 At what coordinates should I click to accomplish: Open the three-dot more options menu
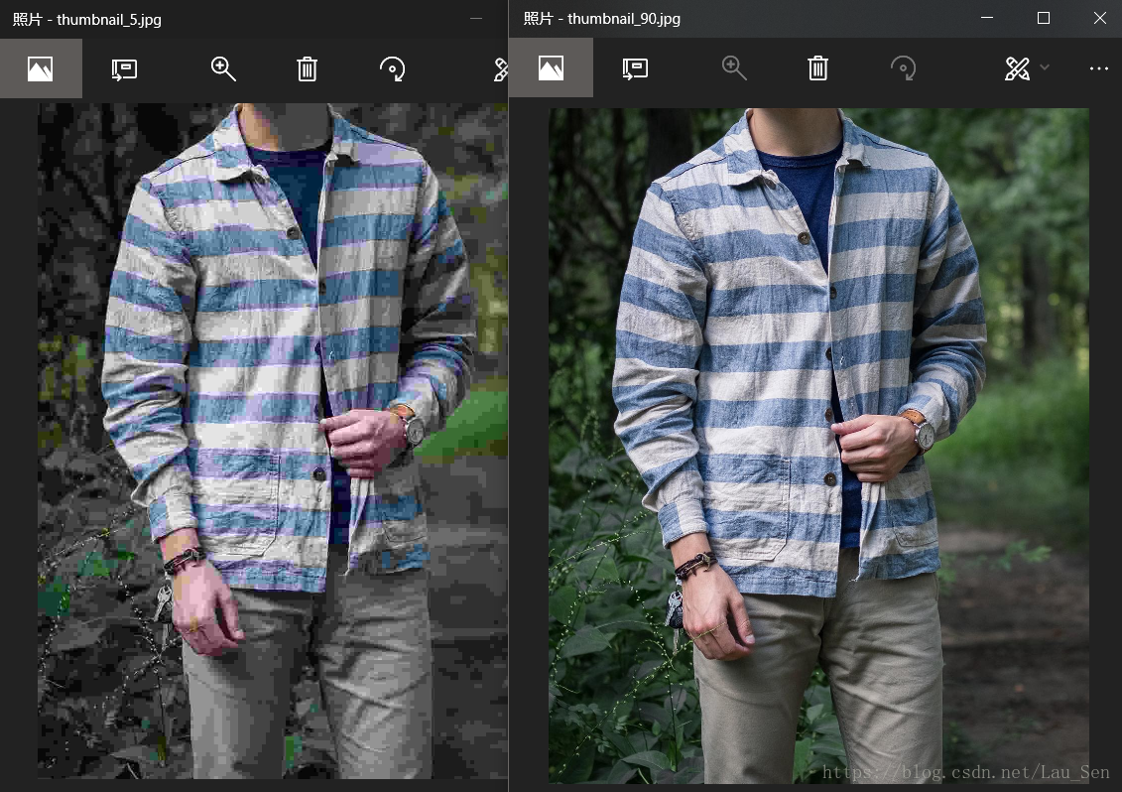pos(1098,68)
